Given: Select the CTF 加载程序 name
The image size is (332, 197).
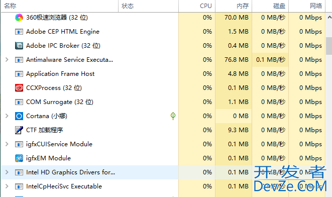Looking at the screenshot, I should [45, 130].
